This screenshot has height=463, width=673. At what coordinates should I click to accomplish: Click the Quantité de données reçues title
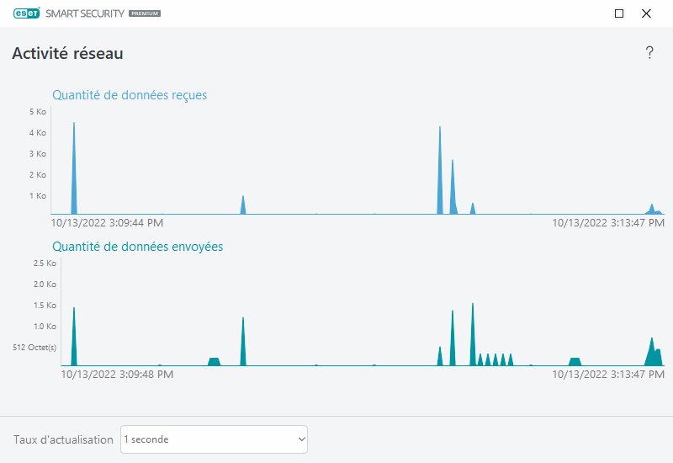(130, 95)
